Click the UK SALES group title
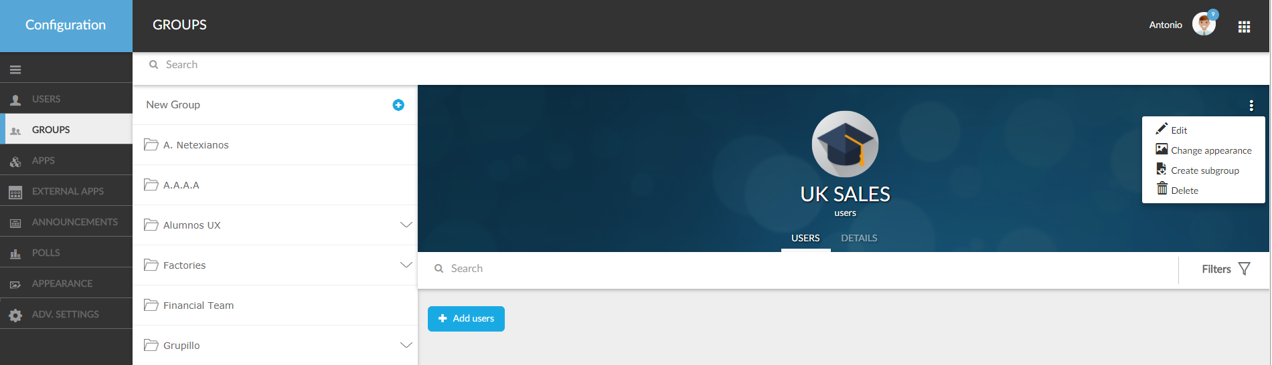The width and height of the screenshot is (1272, 365). pyautogui.click(x=846, y=194)
